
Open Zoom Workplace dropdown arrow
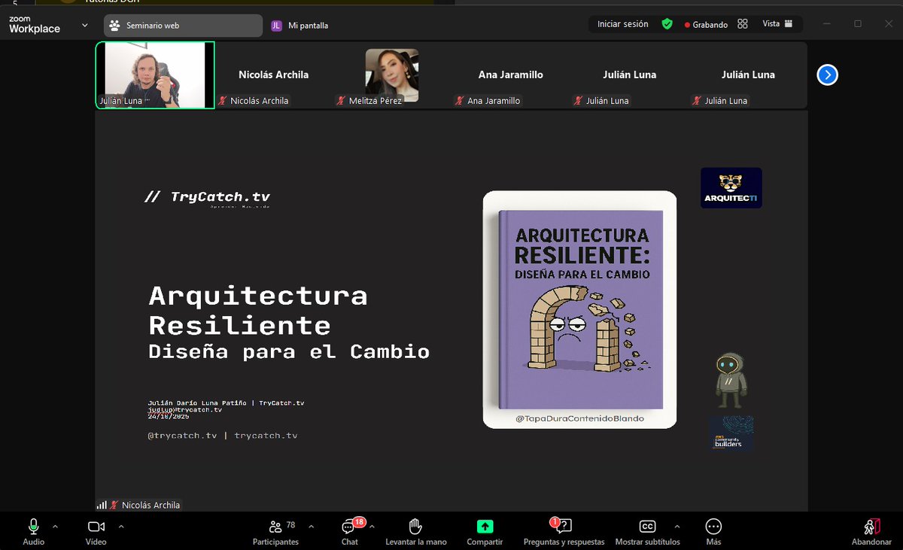click(x=85, y=26)
